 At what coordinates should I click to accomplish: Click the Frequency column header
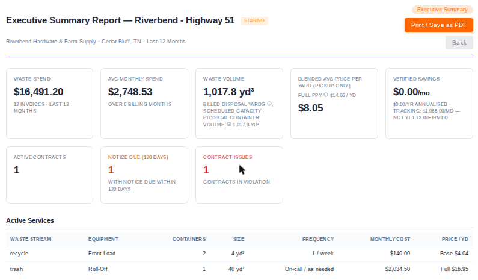[x=318, y=239]
